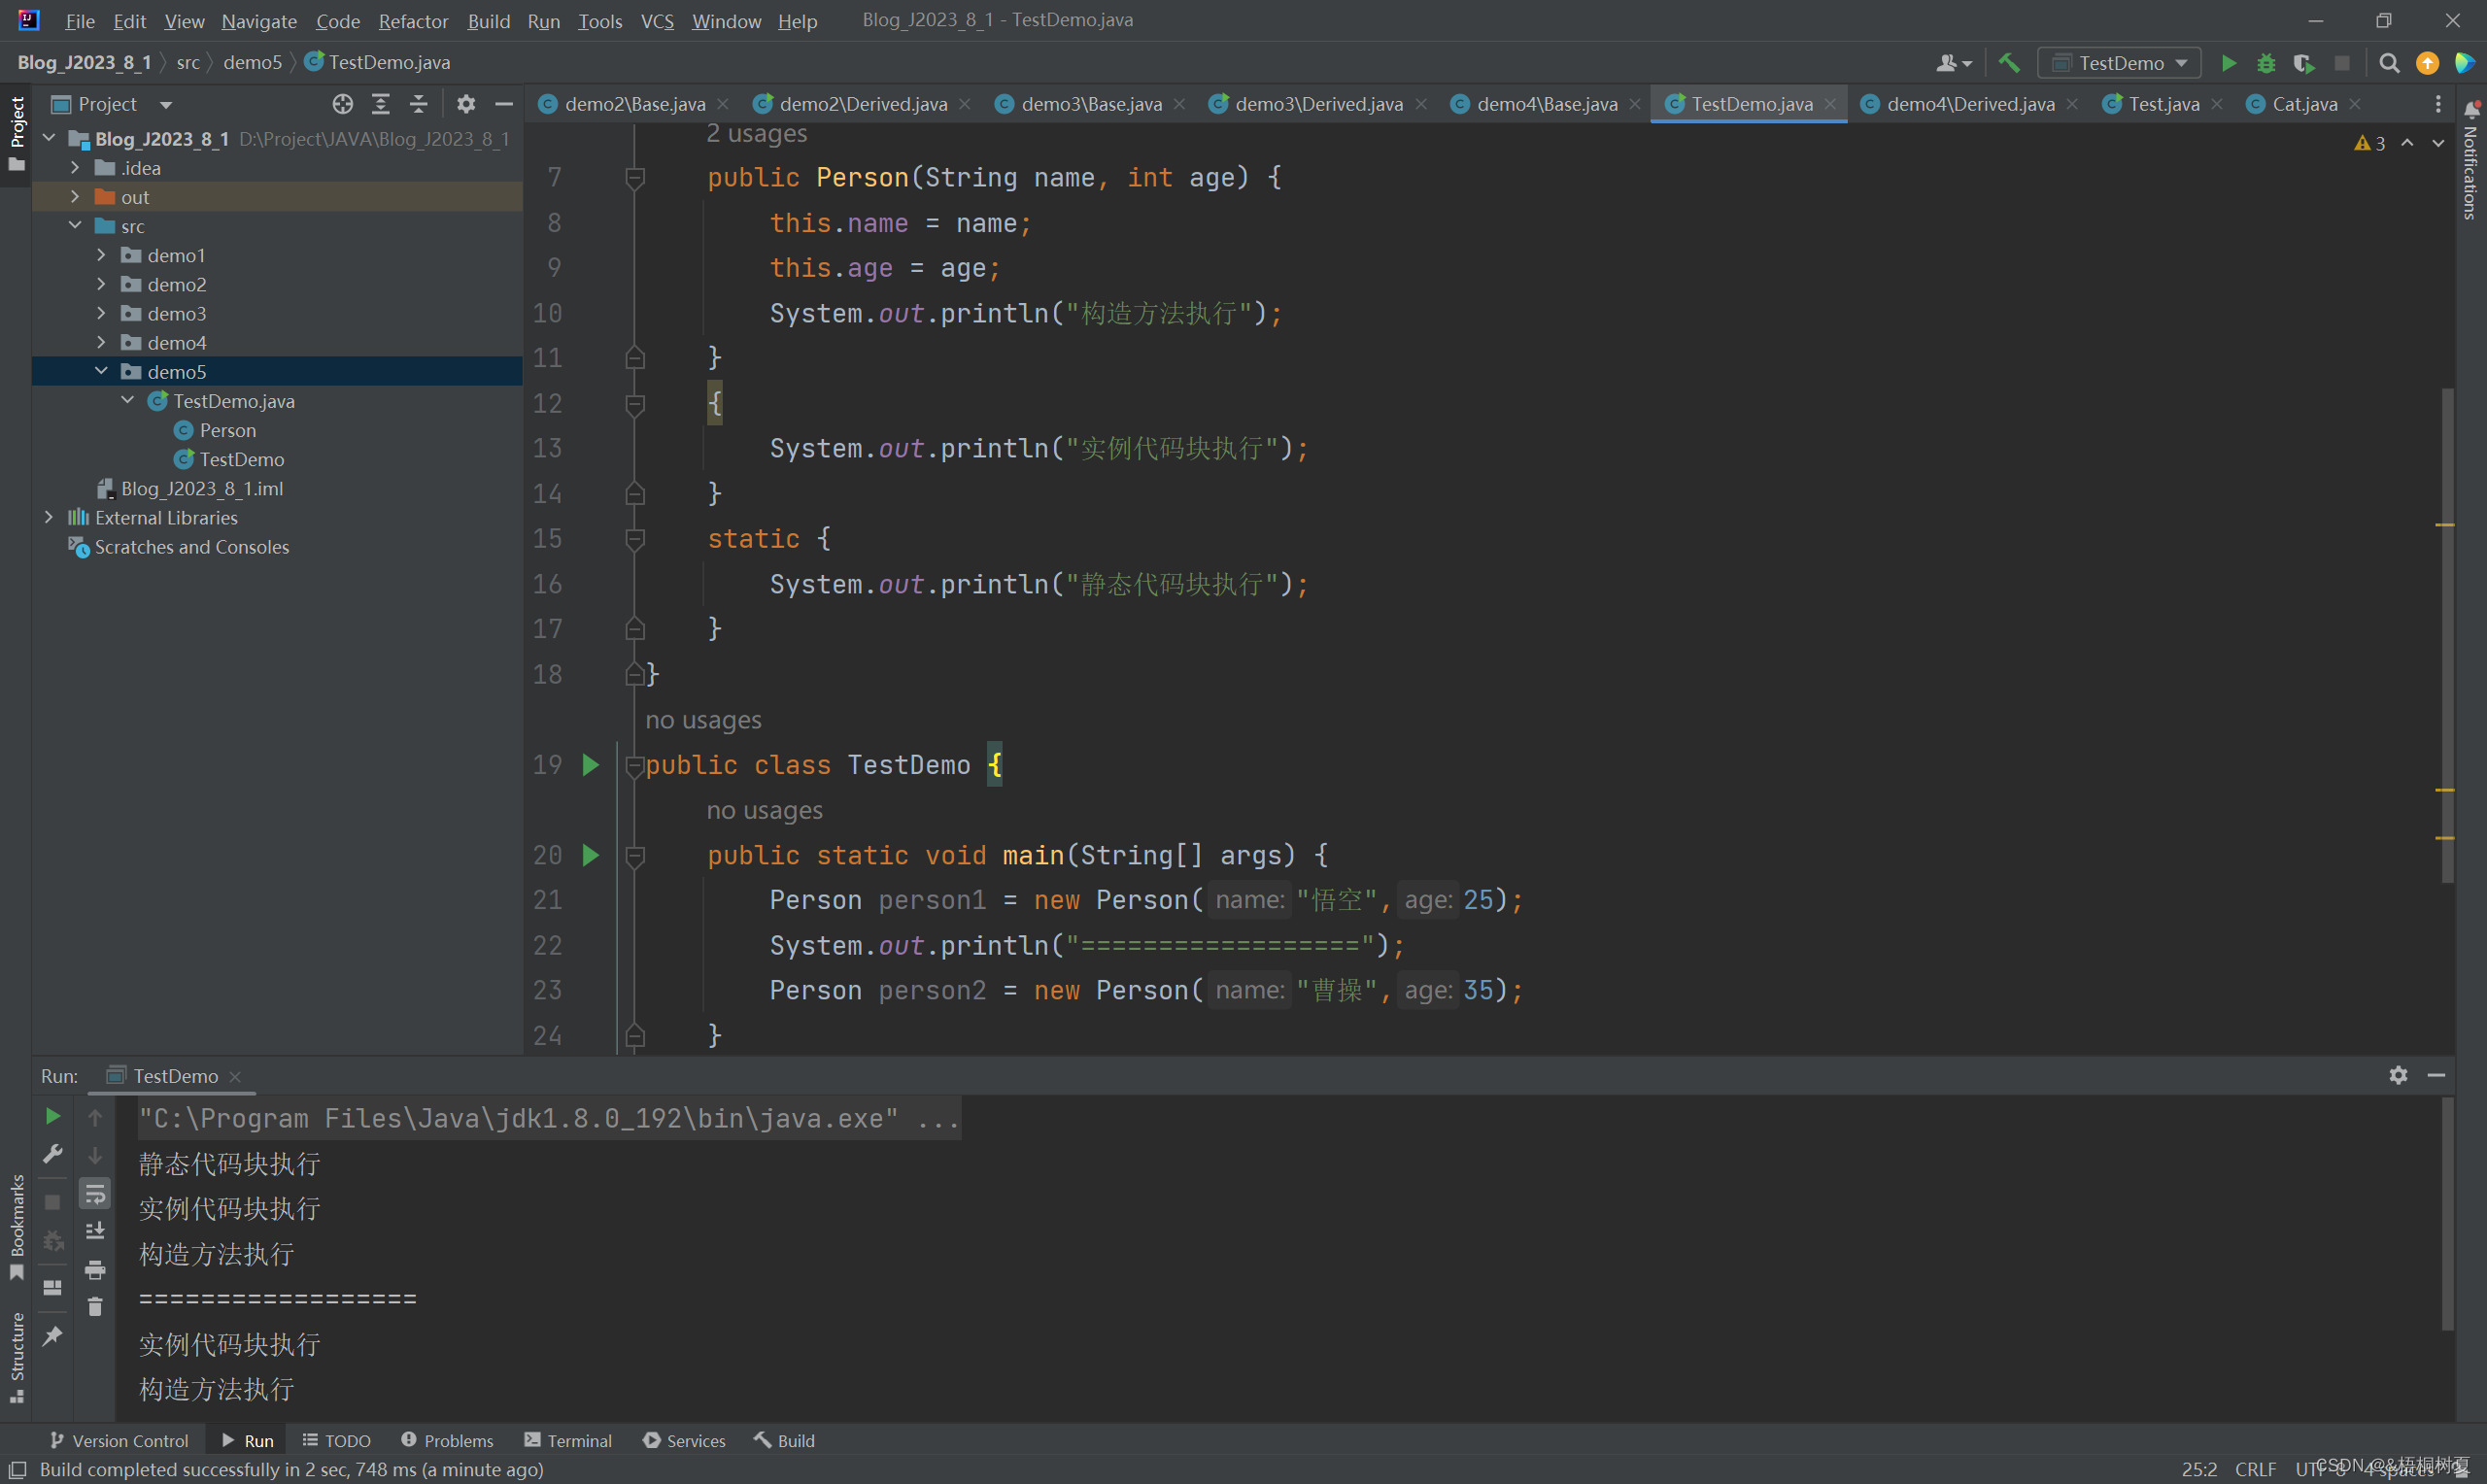
Task: Expand the out folder
Action: (x=75, y=197)
